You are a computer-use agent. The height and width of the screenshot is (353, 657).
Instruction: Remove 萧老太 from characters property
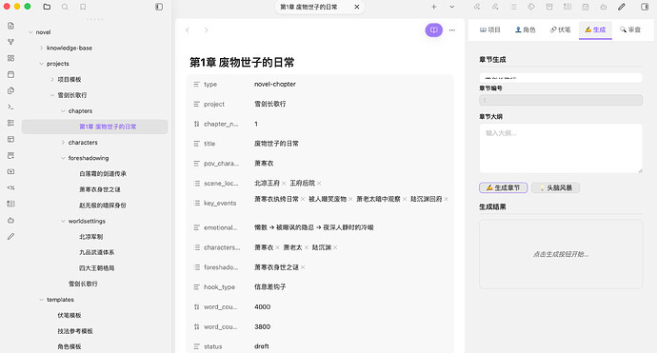point(307,247)
